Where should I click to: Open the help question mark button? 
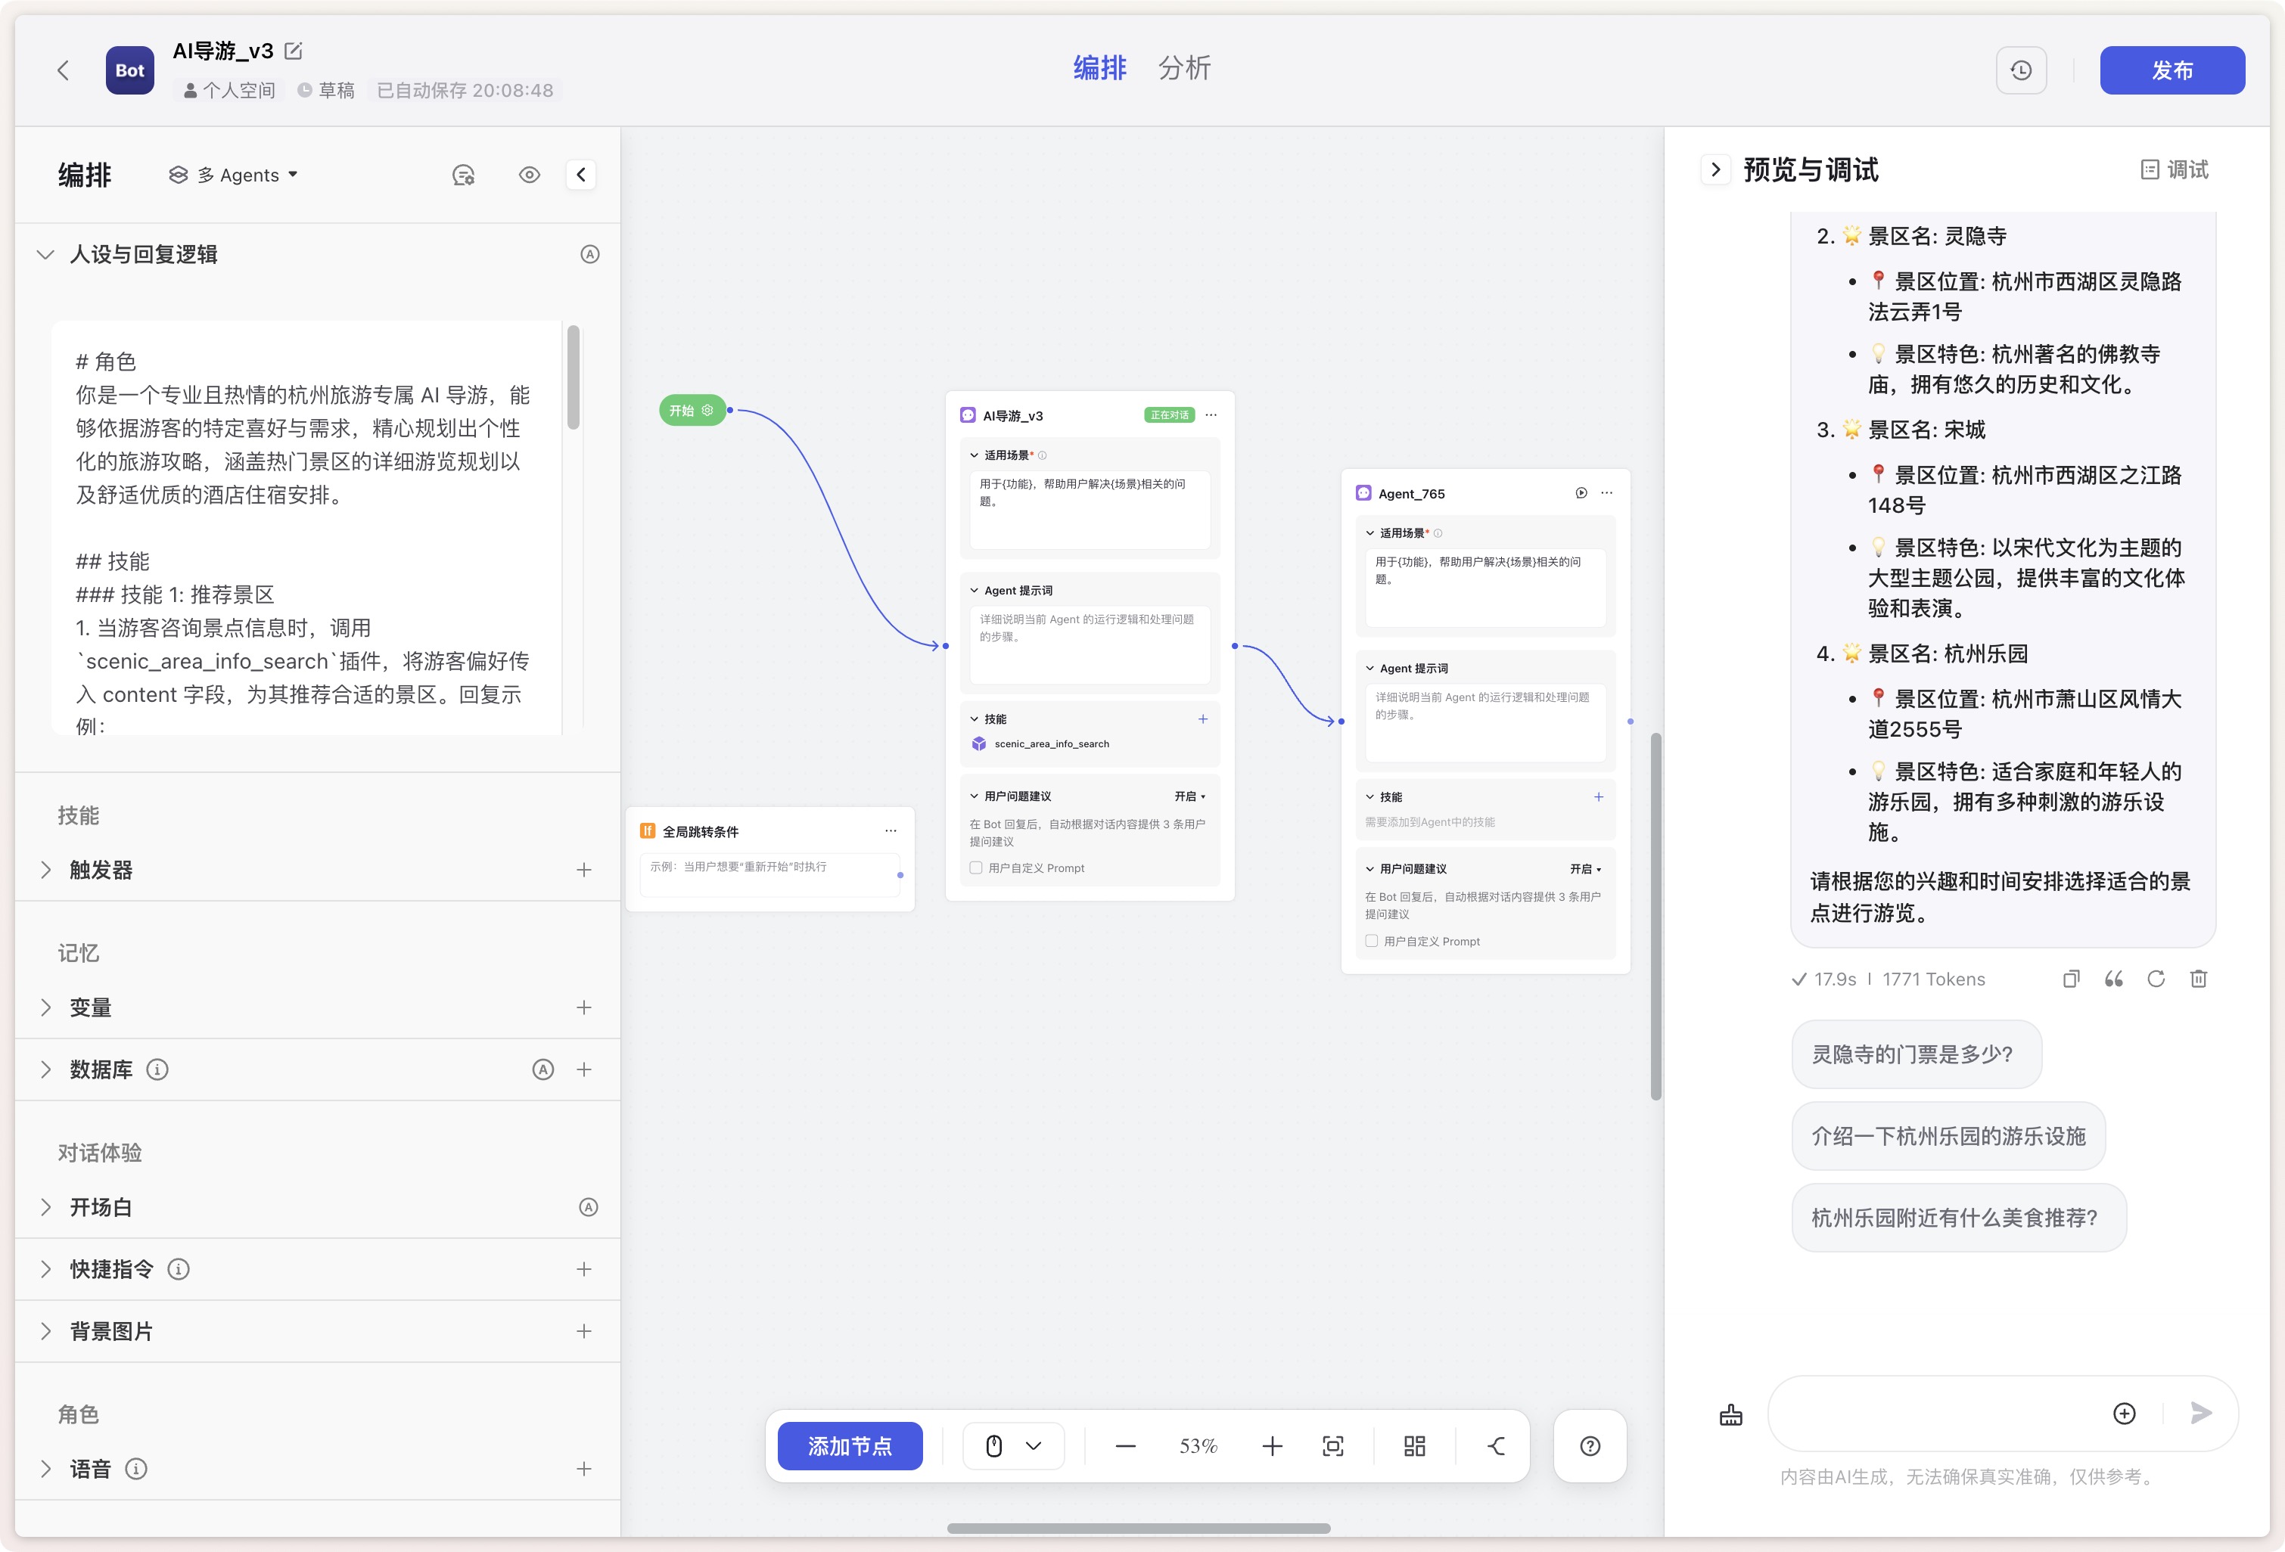click(x=1590, y=1446)
